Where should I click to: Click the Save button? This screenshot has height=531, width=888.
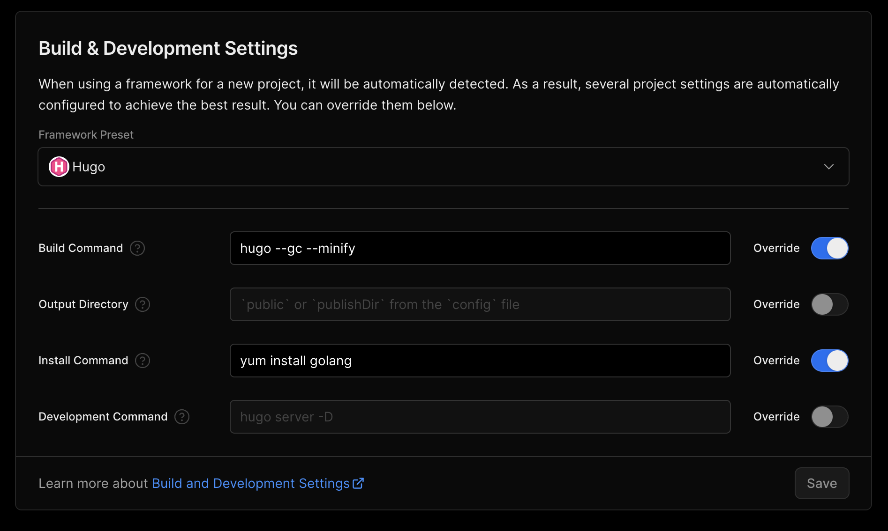tap(821, 483)
